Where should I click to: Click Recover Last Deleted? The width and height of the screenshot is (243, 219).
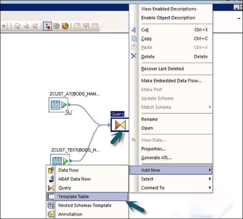(x=162, y=69)
